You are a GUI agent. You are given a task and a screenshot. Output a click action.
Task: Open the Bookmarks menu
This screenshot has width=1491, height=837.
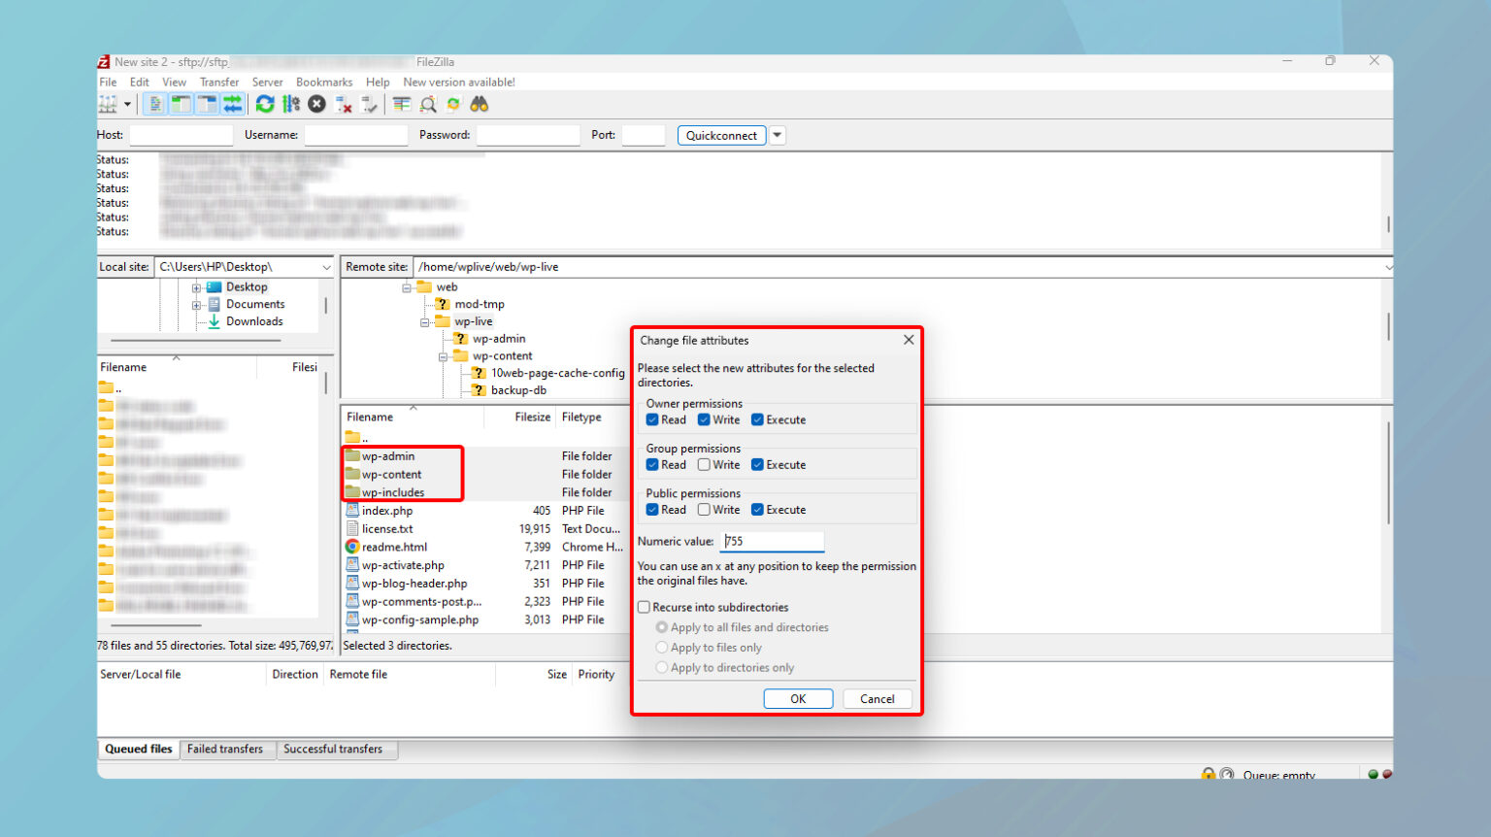pos(323,83)
